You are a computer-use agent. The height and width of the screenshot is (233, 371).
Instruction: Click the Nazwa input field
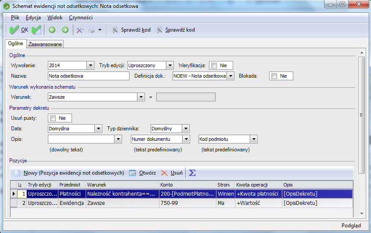pos(89,76)
